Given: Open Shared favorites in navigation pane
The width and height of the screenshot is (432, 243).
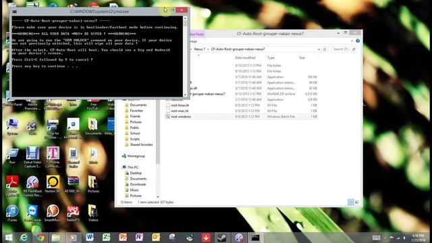Looking at the screenshot, I should tap(141, 144).
